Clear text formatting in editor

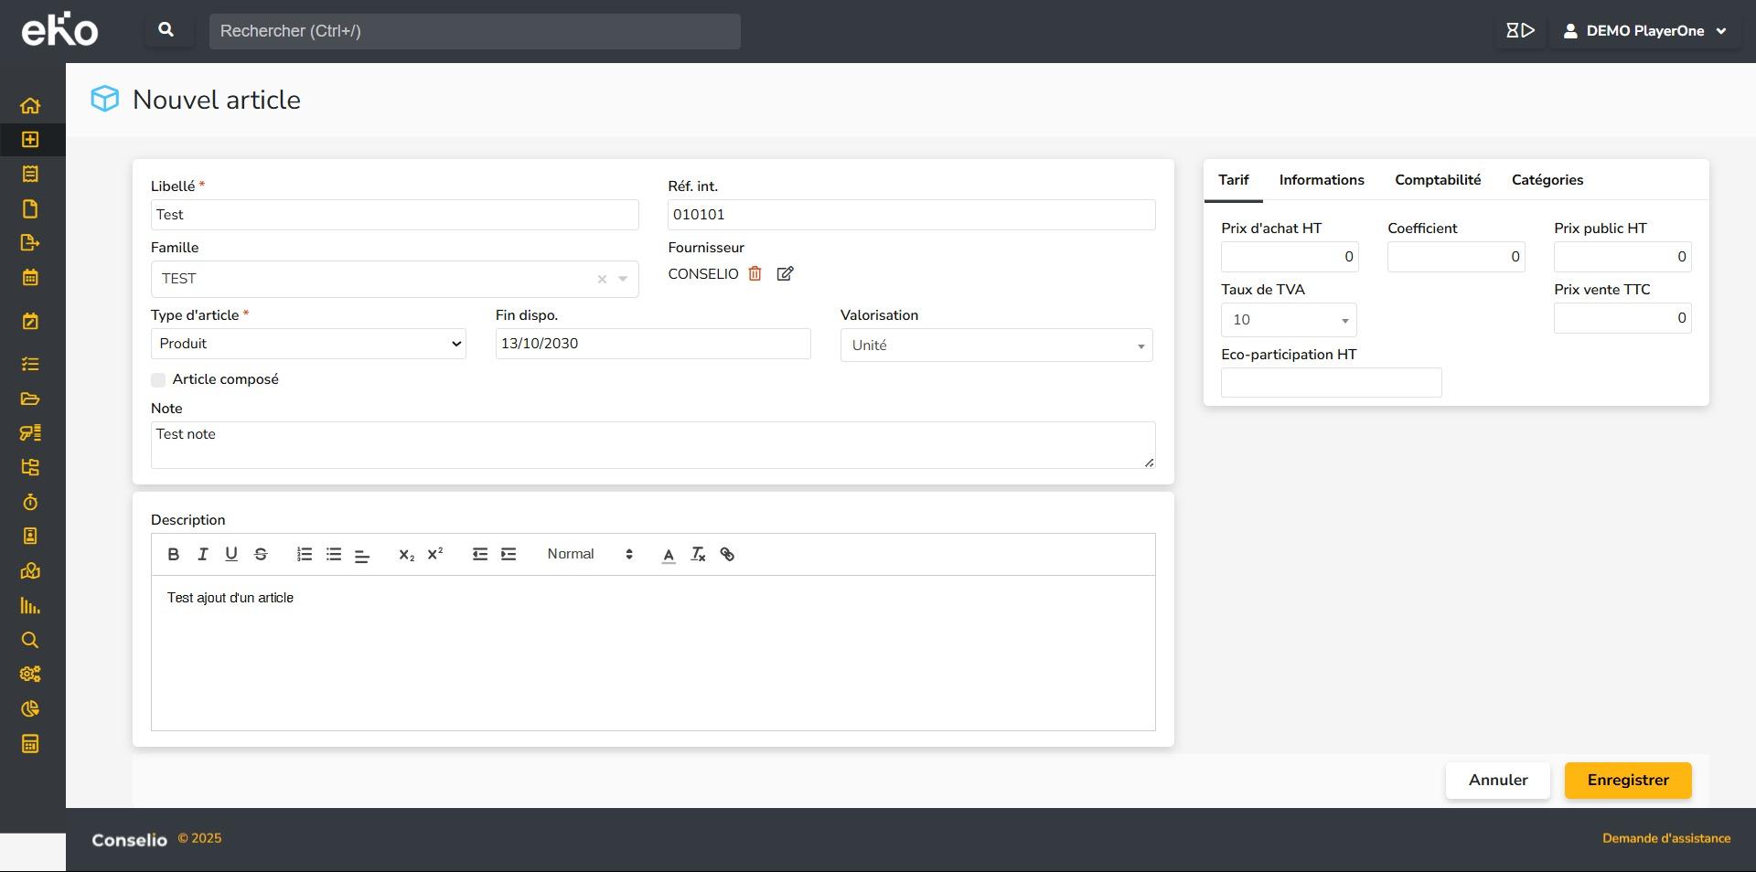tap(698, 554)
